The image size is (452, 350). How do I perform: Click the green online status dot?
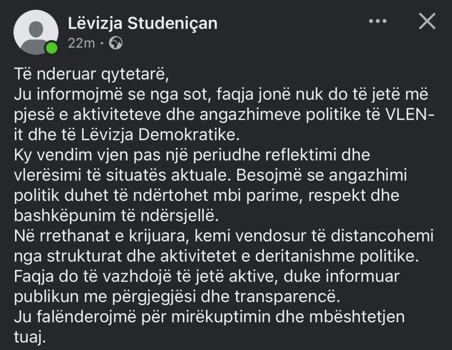(52, 47)
